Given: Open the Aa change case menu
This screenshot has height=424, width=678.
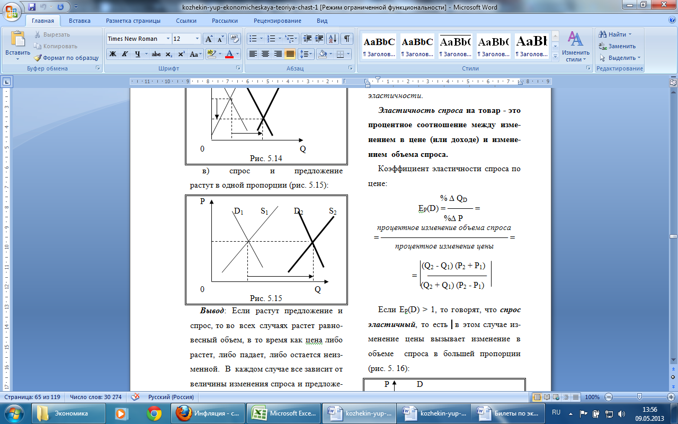Looking at the screenshot, I should 196,54.
